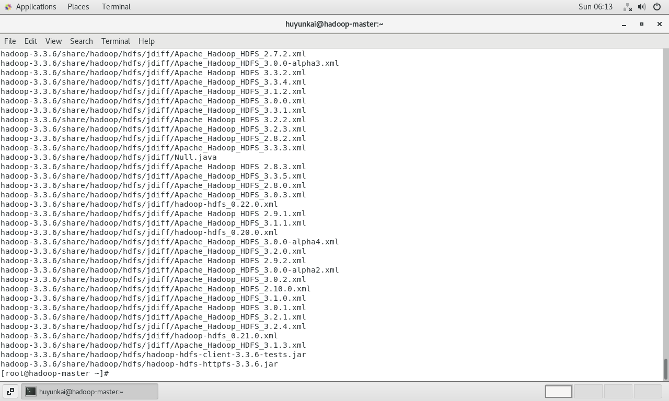This screenshot has width=669, height=401.
Task: Click the Apache_Hadoop_HDFS_2.7.2.xml line
Action: (153, 54)
